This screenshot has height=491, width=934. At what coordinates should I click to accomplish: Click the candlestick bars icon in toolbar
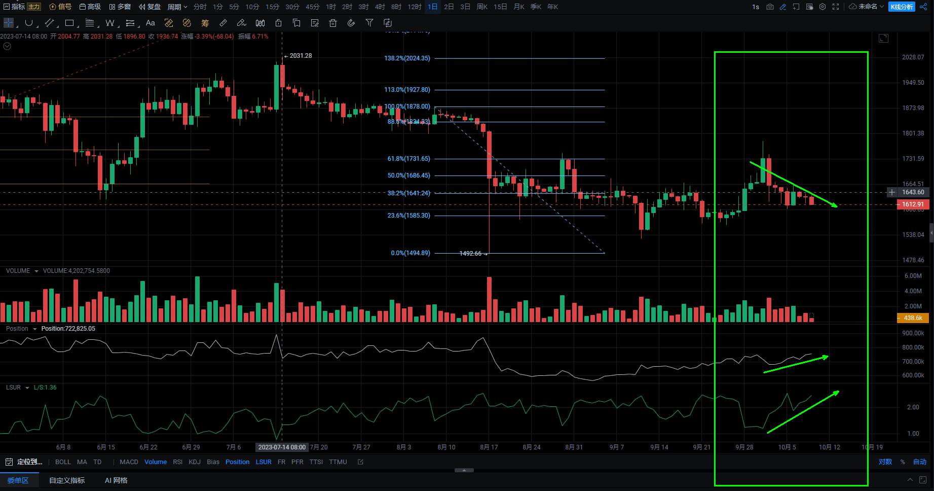[260, 23]
